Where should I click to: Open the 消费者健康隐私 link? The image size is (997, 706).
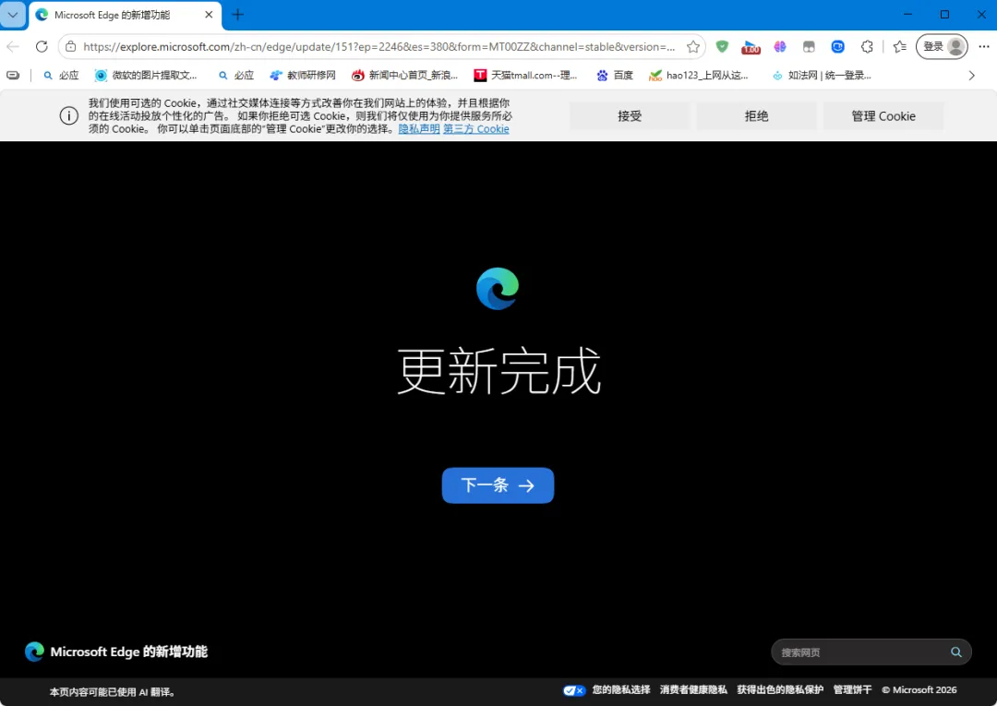pyautogui.click(x=693, y=689)
